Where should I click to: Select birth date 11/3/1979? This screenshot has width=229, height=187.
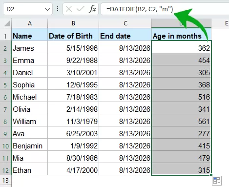73,120
